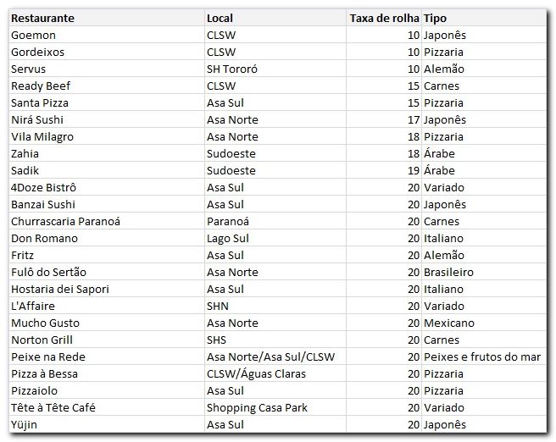
Task: Select the Yūjin restaurant cell
Action: [x=26, y=424]
